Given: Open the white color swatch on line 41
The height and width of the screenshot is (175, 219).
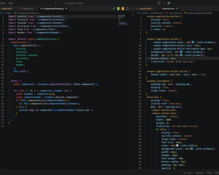Looking at the screenshot, I should (x=177, y=145).
